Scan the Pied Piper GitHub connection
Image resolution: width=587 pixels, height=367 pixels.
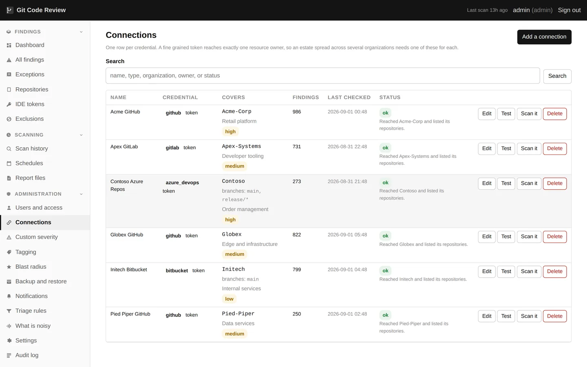click(x=529, y=316)
